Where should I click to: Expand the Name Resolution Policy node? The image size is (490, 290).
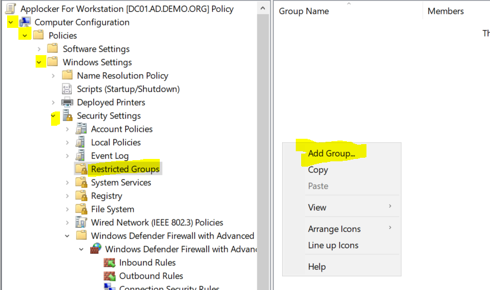(x=53, y=75)
